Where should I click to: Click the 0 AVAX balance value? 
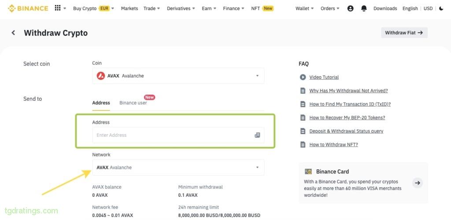click(x=100, y=195)
